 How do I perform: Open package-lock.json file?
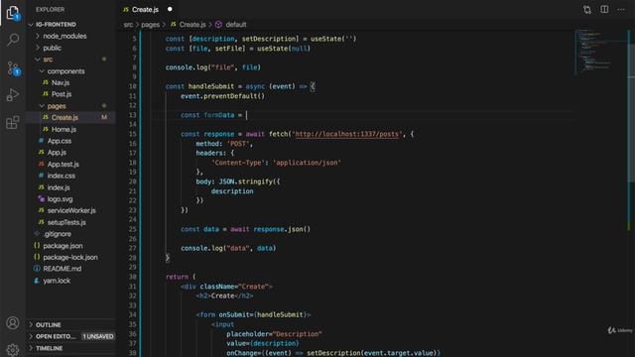(x=70, y=257)
